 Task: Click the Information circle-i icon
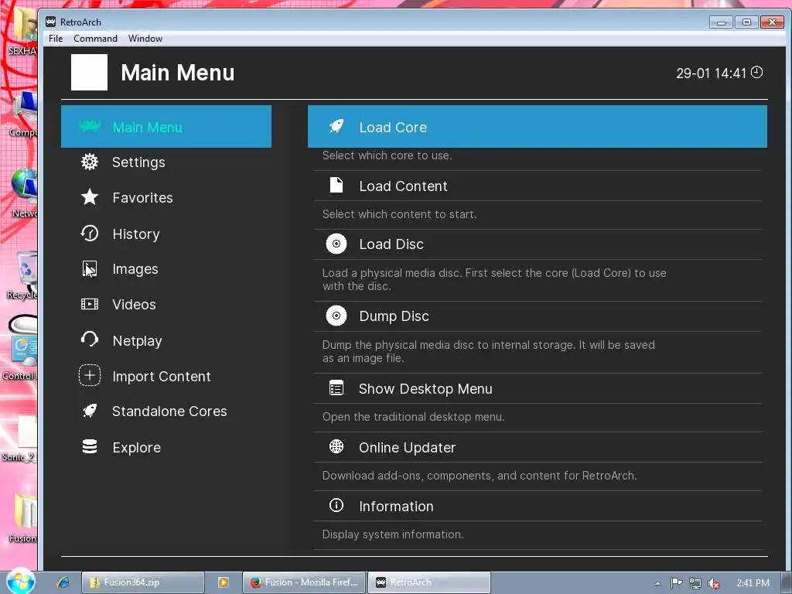point(336,505)
